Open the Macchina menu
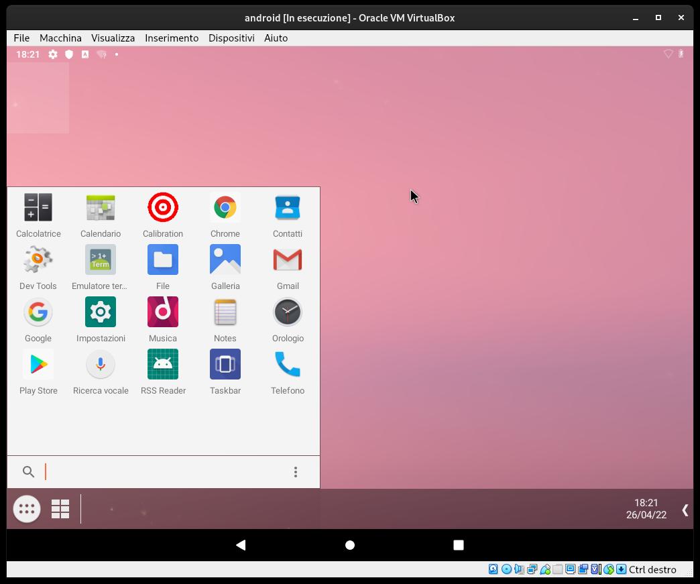Screen dimensions: 700x584 point(60,38)
